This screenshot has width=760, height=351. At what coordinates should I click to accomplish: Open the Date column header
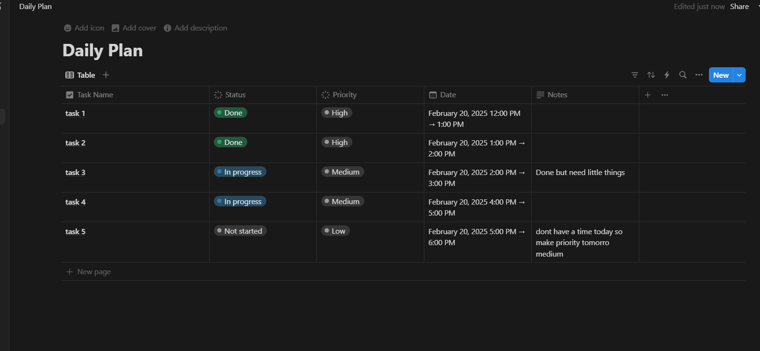coord(478,95)
